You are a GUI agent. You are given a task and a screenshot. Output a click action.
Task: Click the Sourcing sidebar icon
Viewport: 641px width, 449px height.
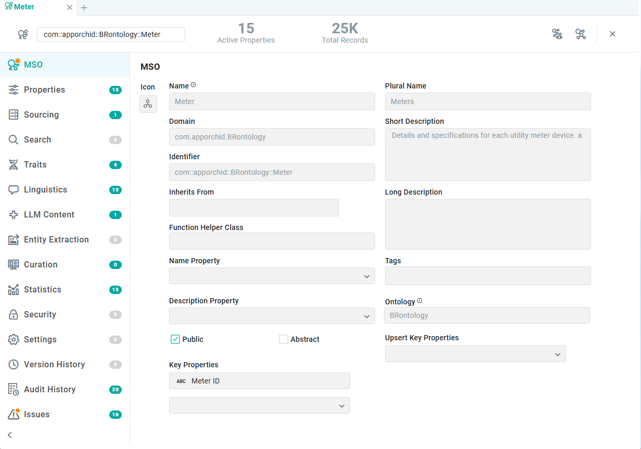click(14, 115)
